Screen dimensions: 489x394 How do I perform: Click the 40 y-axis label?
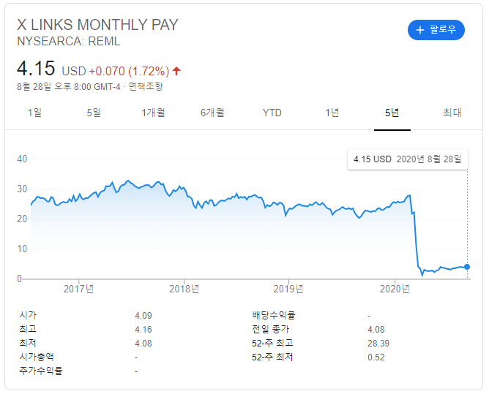[x=22, y=159]
